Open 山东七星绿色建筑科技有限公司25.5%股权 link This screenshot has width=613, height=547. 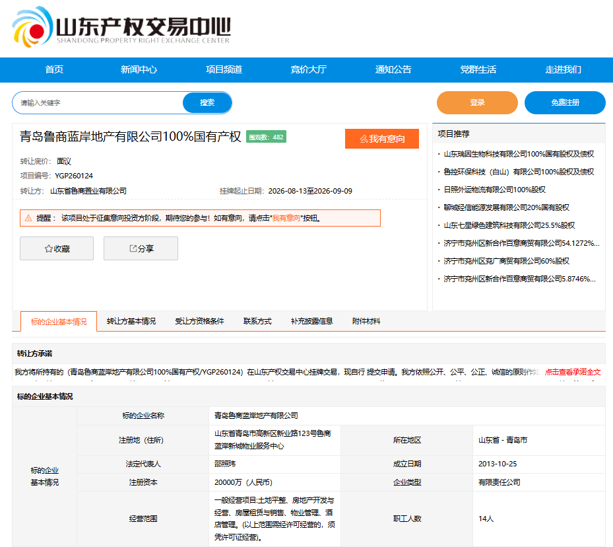click(509, 225)
